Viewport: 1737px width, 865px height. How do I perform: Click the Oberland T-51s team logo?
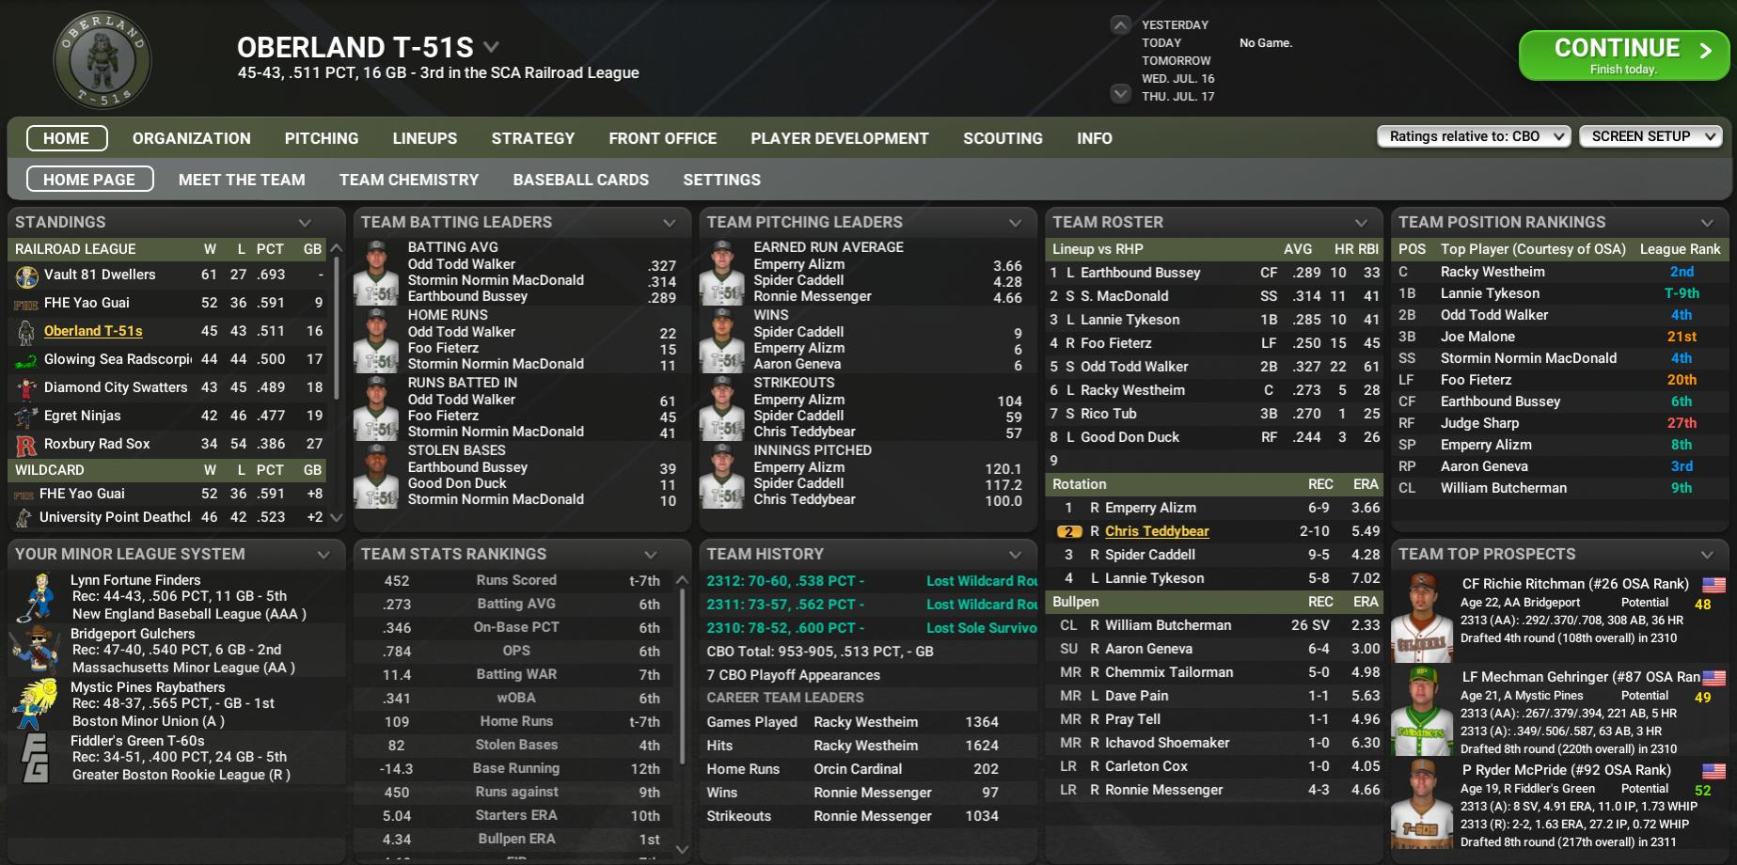[x=102, y=60]
